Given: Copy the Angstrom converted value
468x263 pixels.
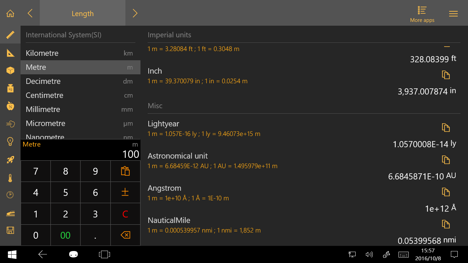Looking at the screenshot, I should point(445,192).
